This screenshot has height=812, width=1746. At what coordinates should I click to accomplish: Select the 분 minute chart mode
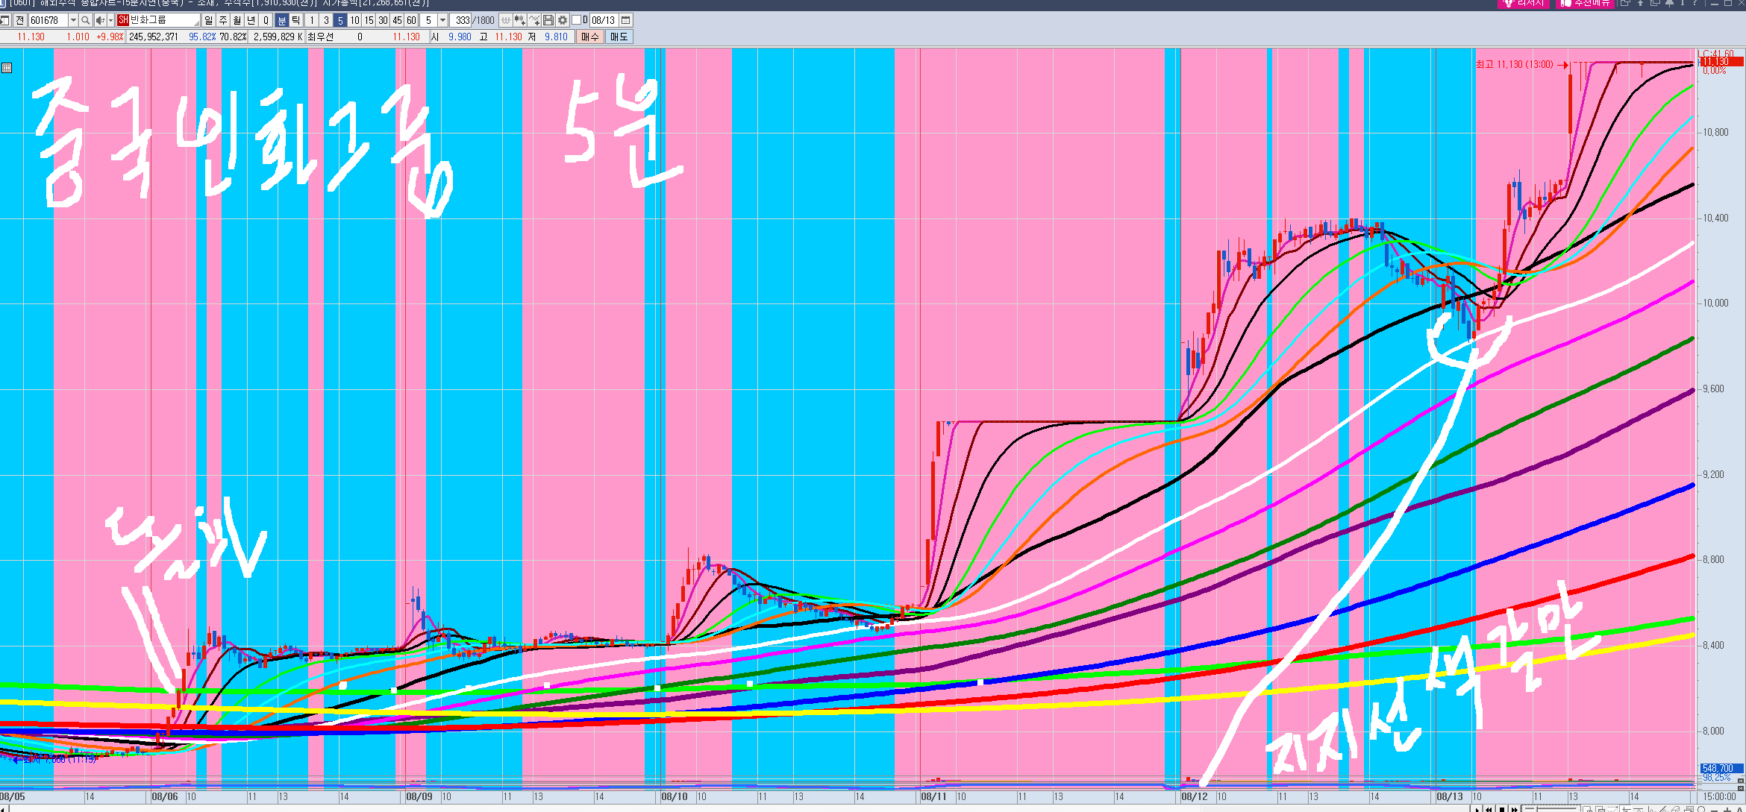[281, 20]
